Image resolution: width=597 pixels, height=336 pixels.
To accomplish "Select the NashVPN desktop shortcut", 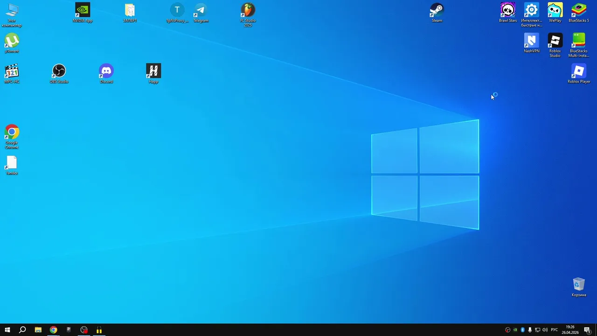I will pyautogui.click(x=532, y=43).
